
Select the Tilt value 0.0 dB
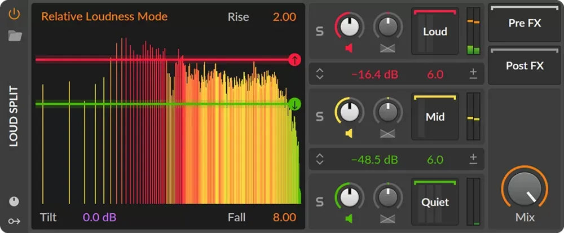click(100, 217)
